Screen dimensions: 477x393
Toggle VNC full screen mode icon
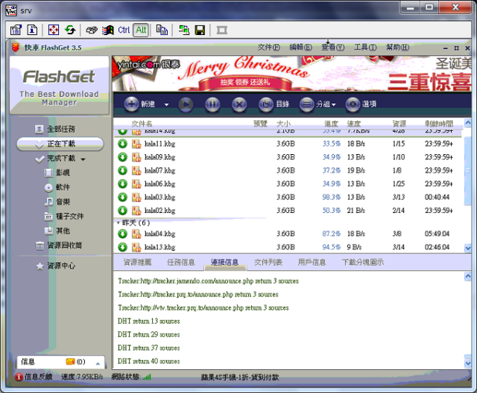coord(54,30)
